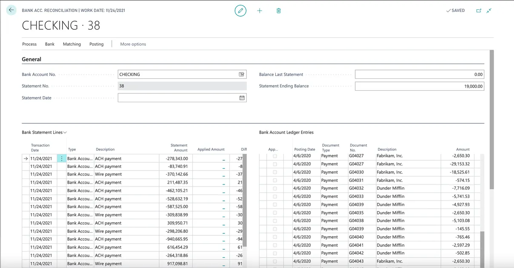This screenshot has height=268, width=514.
Task: Open the Bank menu
Action: [50, 44]
